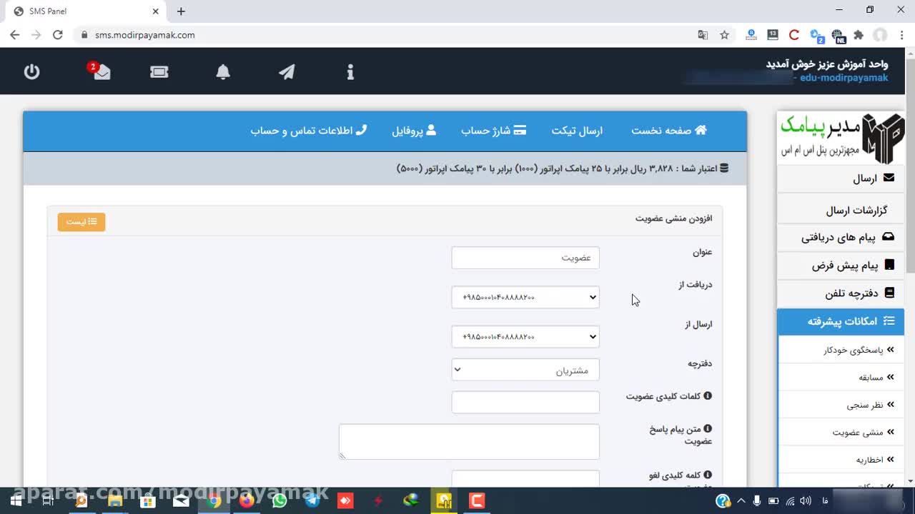Open a new browser tab
Image resolution: width=915 pixels, height=514 pixels.
[181, 11]
